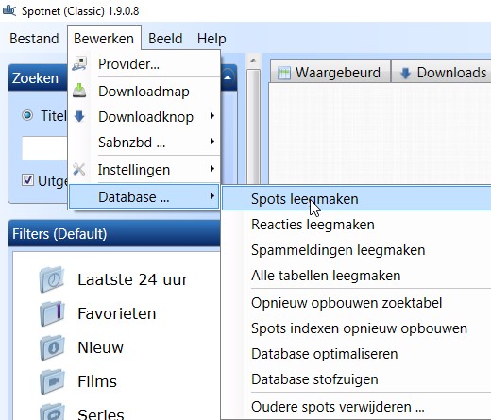Click the Laatste 24 uur clock folder icon
This screenshot has width=491, height=420.
click(52, 279)
